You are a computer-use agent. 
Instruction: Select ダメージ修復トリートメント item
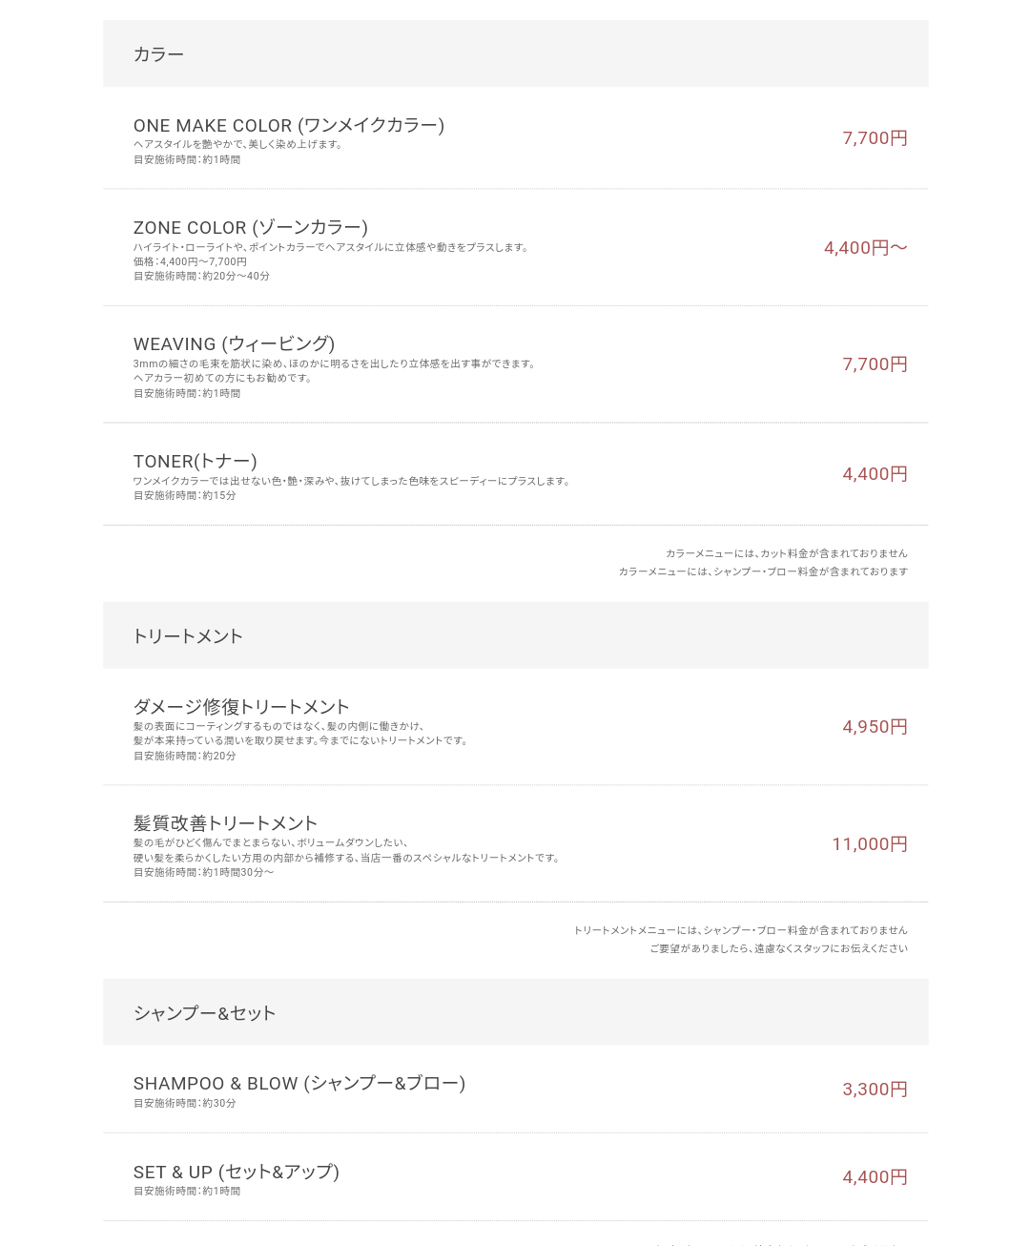tap(241, 707)
